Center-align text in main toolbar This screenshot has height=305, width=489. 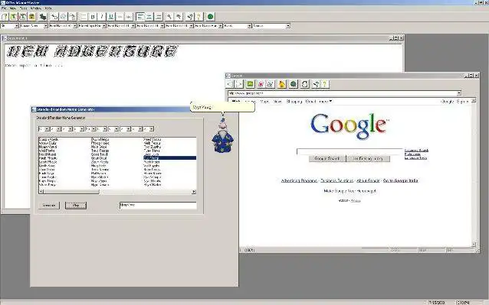click(149, 17)
